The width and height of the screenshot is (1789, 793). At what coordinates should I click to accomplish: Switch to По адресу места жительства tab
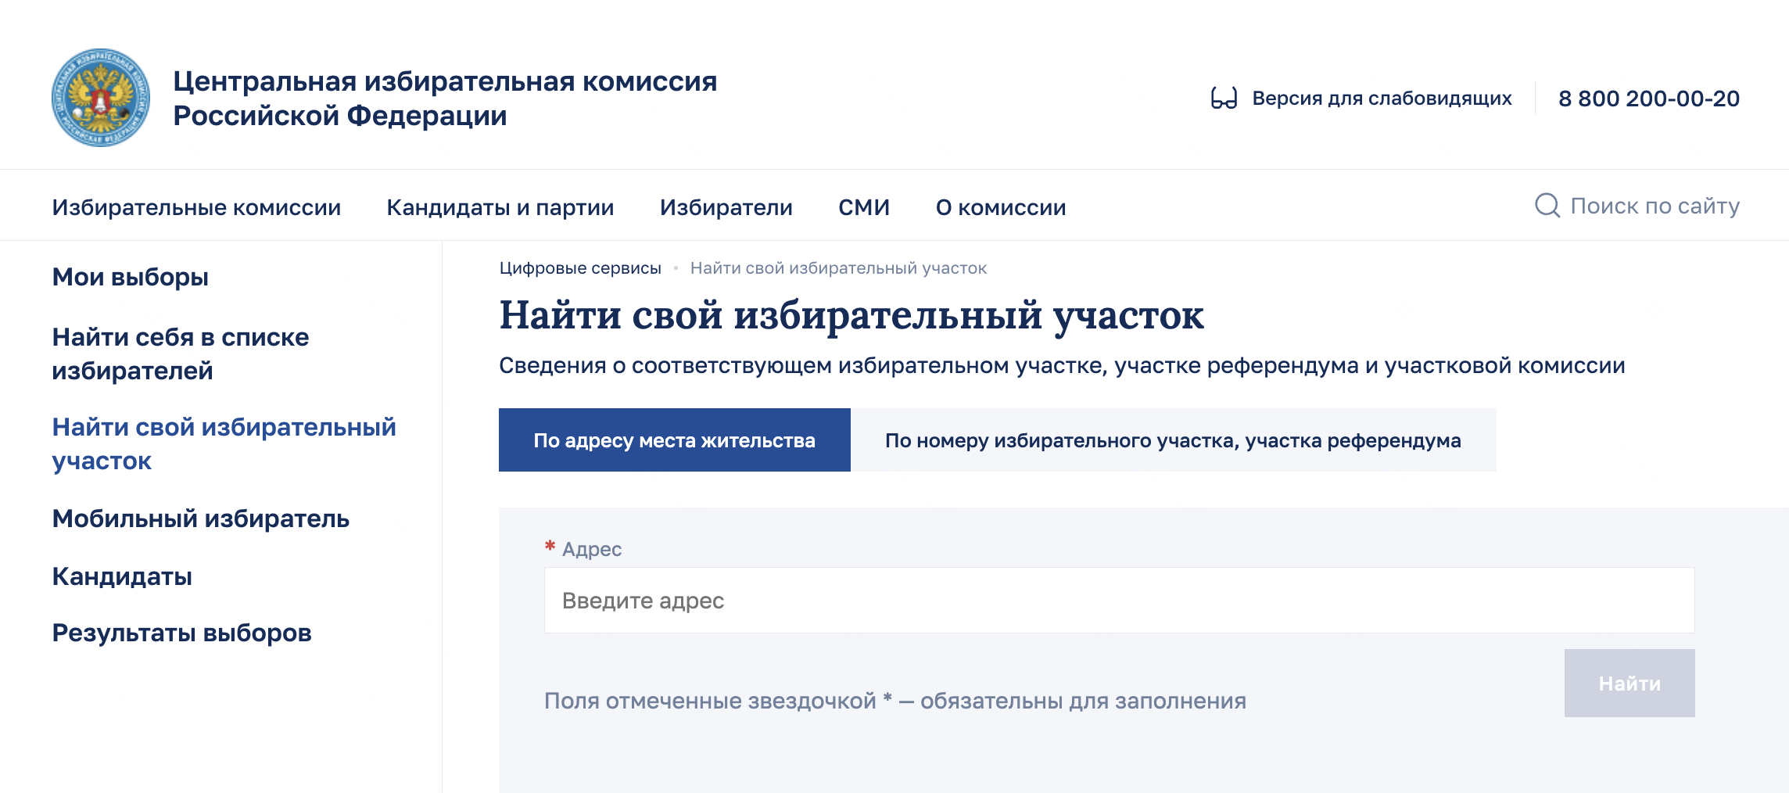(675, 440)
